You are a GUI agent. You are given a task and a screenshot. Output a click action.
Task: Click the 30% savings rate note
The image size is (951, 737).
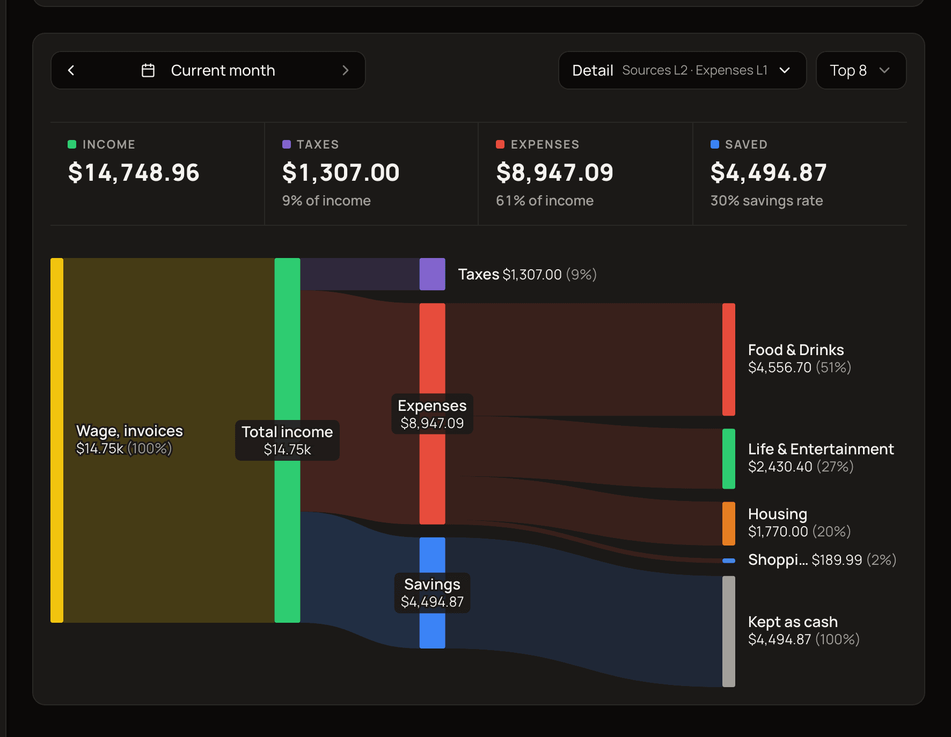coord(766,201)
